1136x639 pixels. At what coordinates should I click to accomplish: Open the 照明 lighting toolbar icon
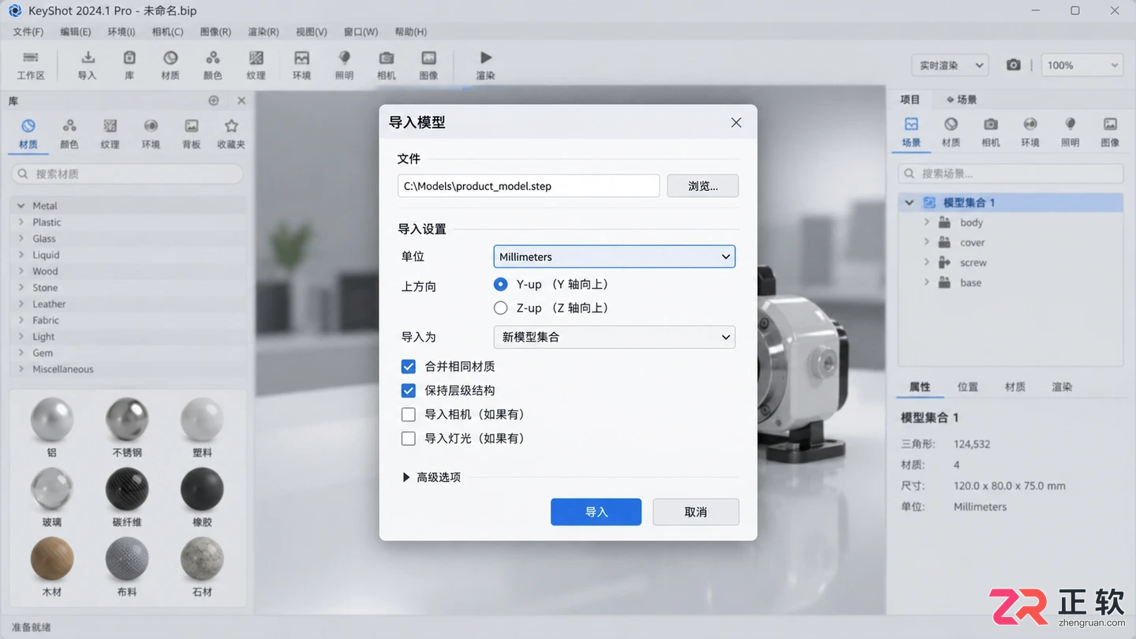tap(344, 58)
